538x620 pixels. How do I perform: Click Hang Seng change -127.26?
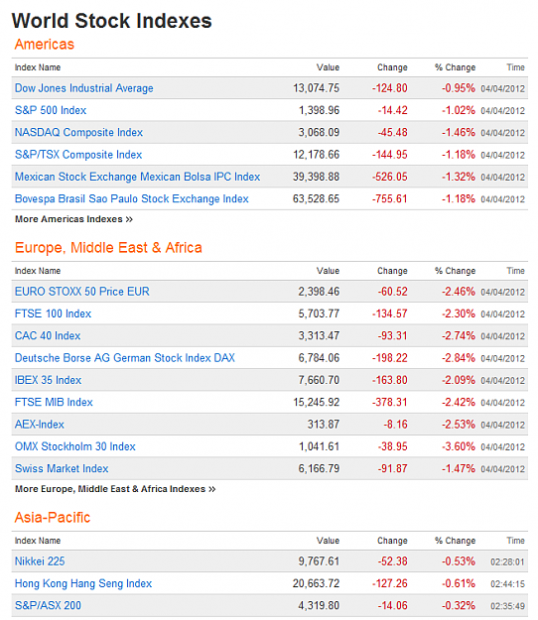[x=390, y=583]
